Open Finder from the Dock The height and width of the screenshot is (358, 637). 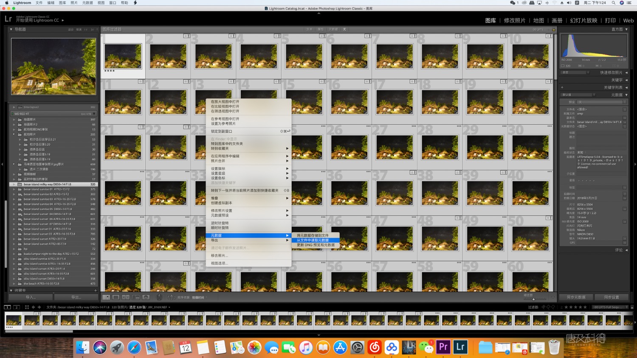tap(82, 347)
